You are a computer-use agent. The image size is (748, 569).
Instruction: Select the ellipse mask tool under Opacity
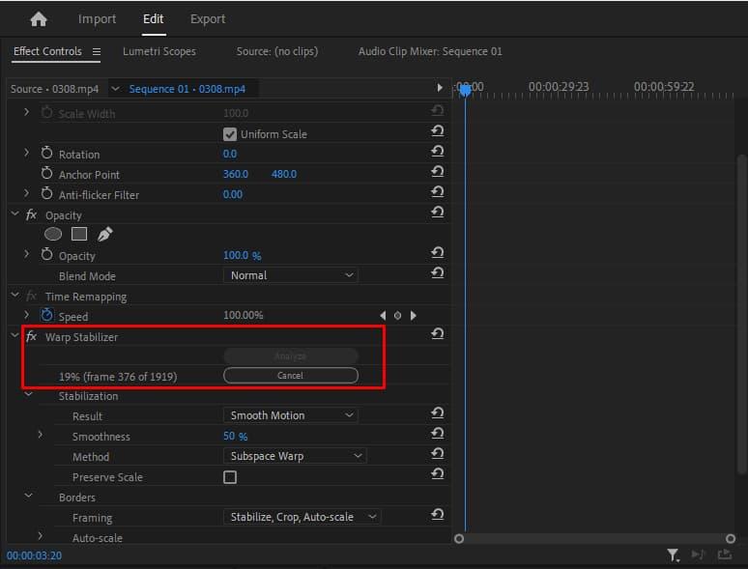pyautogui.click(x=53, y=234)
